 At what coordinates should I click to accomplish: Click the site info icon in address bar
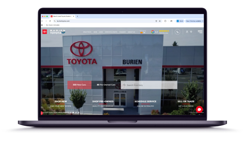(x=55, y=21)
